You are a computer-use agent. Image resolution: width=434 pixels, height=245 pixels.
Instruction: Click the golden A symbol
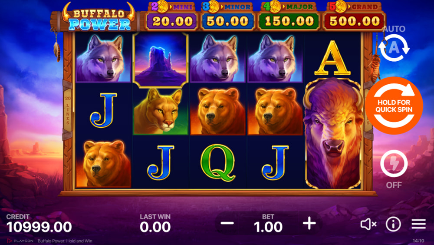click(332, 58)
